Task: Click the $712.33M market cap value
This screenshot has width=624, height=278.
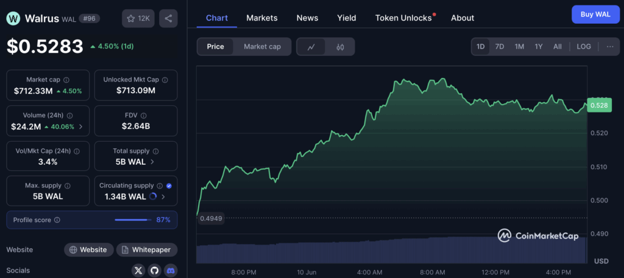Action: [x=34, y=91]
